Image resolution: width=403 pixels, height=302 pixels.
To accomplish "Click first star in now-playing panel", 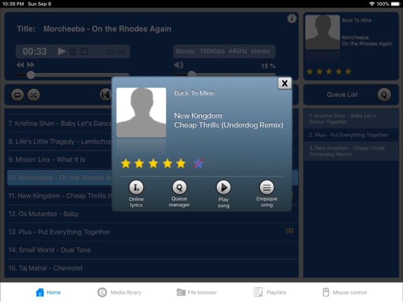I will [310, 71].
